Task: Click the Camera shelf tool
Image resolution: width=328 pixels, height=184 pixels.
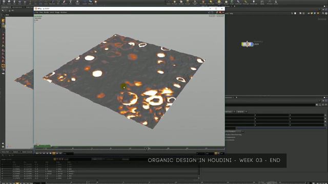Action: click(x=169, y=2)
